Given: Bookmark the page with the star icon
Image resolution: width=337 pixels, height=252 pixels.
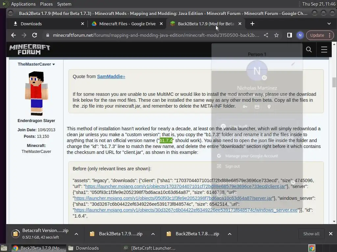Looking at the screenshot, I should coord(276,35).
